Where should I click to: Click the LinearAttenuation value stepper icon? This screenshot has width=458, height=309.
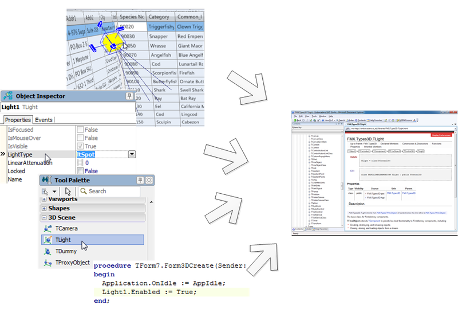click(x=80, y=163)
